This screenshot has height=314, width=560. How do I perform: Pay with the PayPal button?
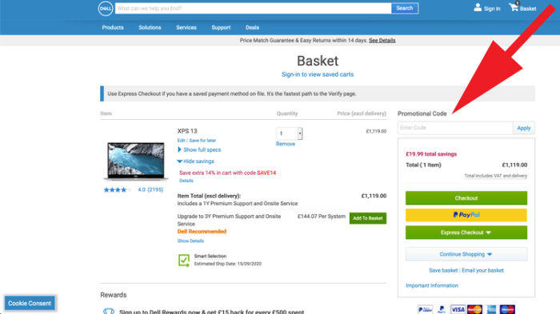pyautogui.click(x=466, y=215)
